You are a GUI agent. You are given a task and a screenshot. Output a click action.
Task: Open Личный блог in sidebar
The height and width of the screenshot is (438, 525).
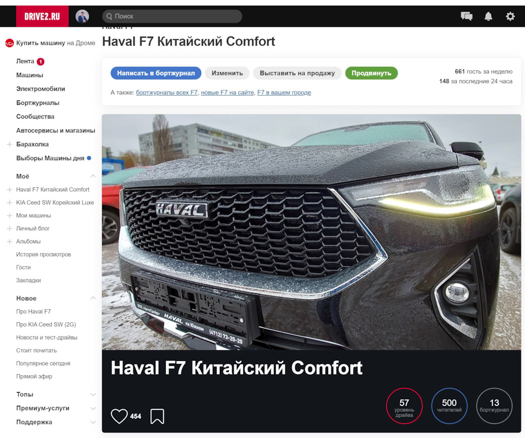(33, 229)
